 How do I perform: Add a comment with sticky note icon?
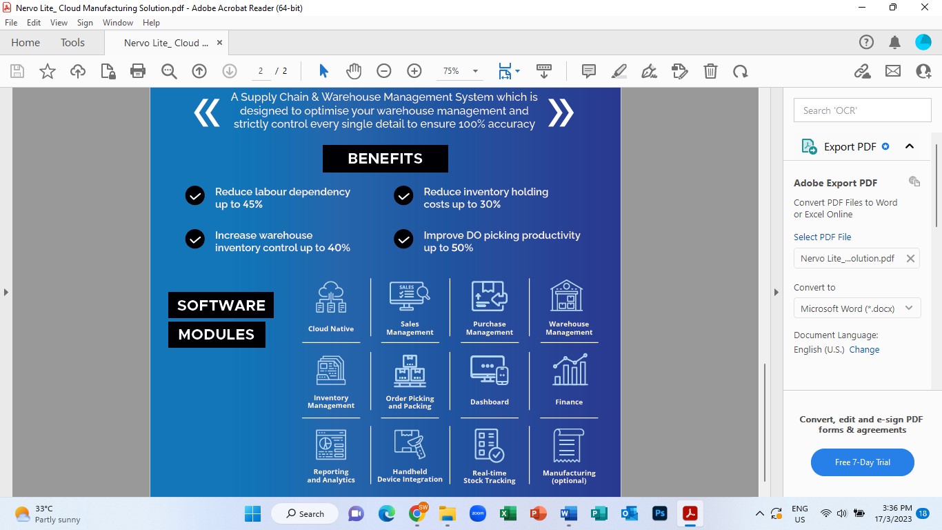coord(589,71)
